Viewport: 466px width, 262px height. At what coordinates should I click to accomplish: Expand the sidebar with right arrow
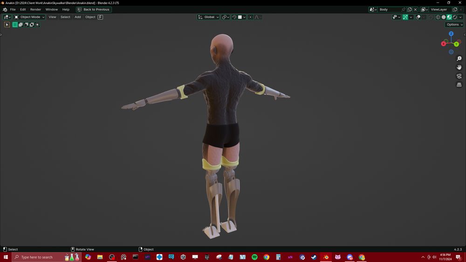point(465,35)
